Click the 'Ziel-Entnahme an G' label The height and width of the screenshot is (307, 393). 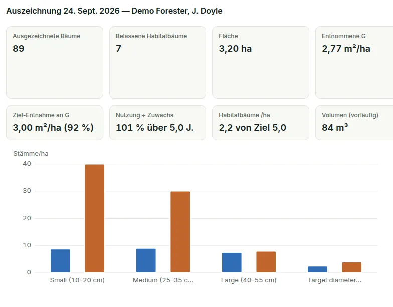tap(41, 115)
